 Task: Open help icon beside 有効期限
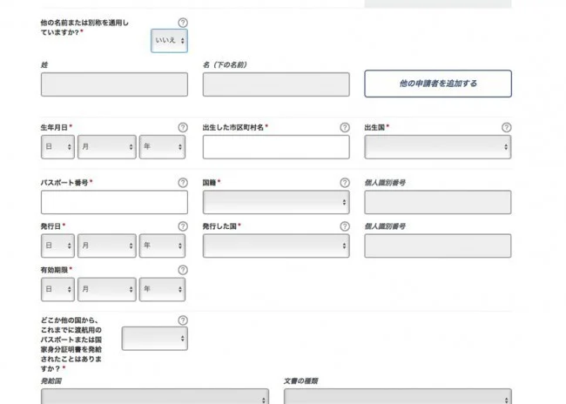(x=183, y=270)
